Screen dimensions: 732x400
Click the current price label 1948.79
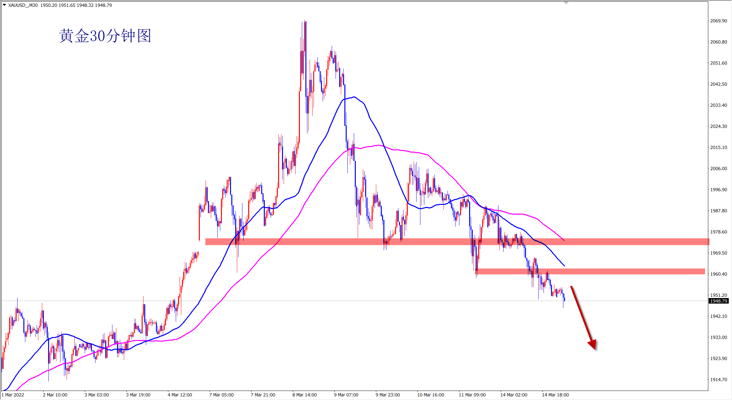coord(718,301)
